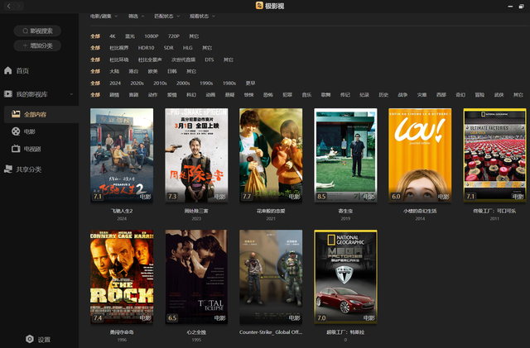Filter by 720P resolution
The height and width of the screenshot is (348, 530).
coord(174,36)
